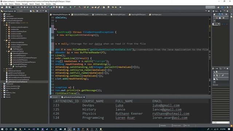Open the Refactor menu
Viewport: 233px width, 131px height.
pyautogui.click(x=17, y=4)
